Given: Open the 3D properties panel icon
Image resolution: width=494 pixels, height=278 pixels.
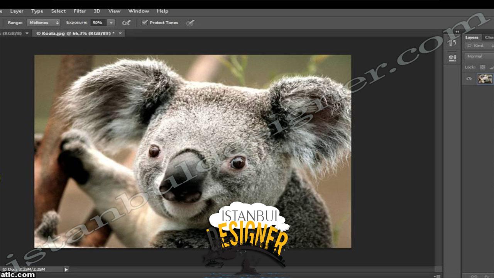Looking at the screenshot, I should (x=452, y=58).
